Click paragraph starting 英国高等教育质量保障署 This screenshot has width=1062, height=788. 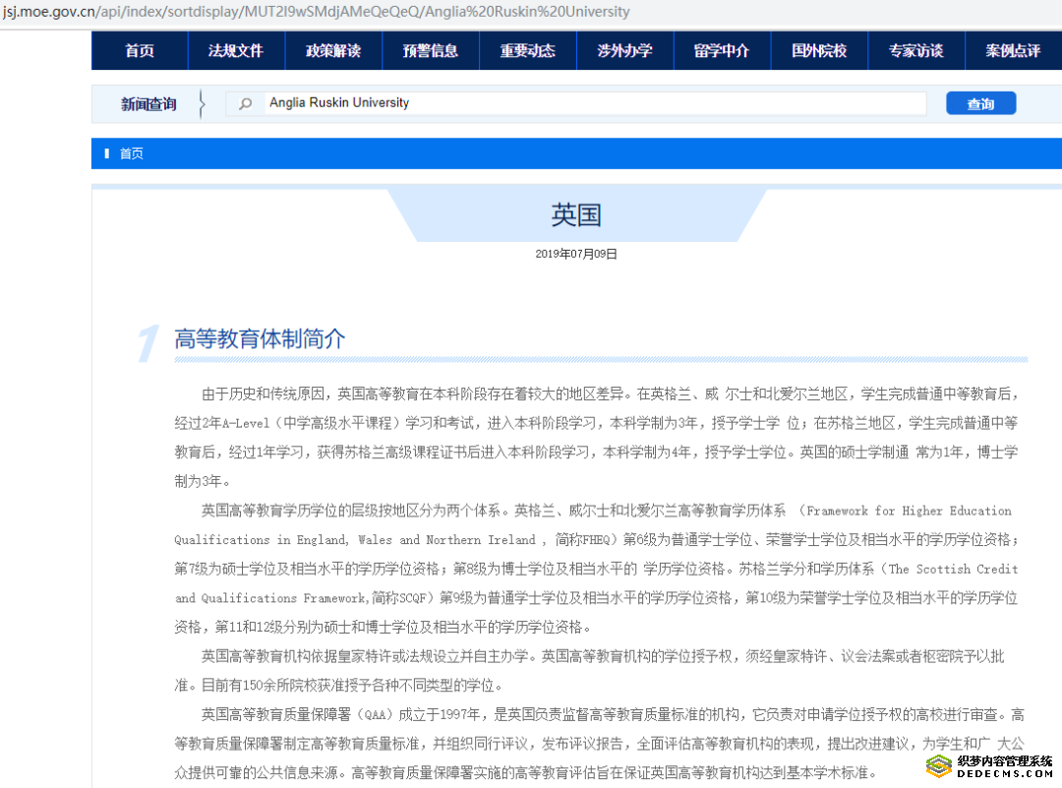tap(600, 744)
